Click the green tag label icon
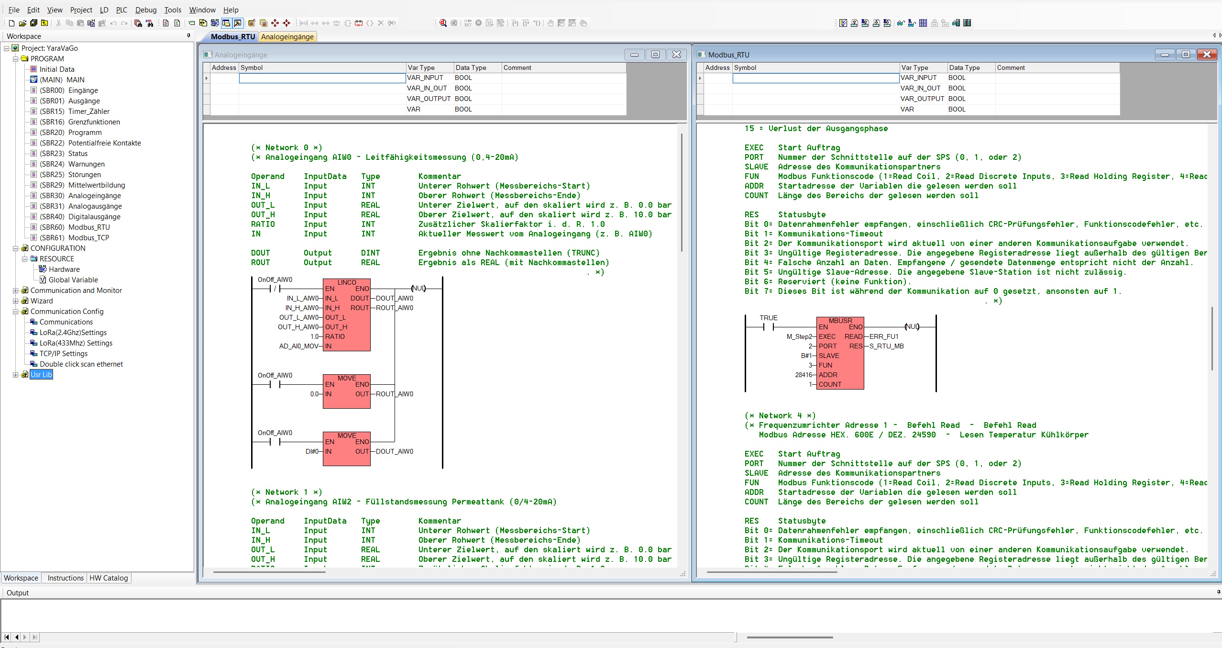Image resolution: width=1222 pixels, height=648 pixels. tap(192, 23)
